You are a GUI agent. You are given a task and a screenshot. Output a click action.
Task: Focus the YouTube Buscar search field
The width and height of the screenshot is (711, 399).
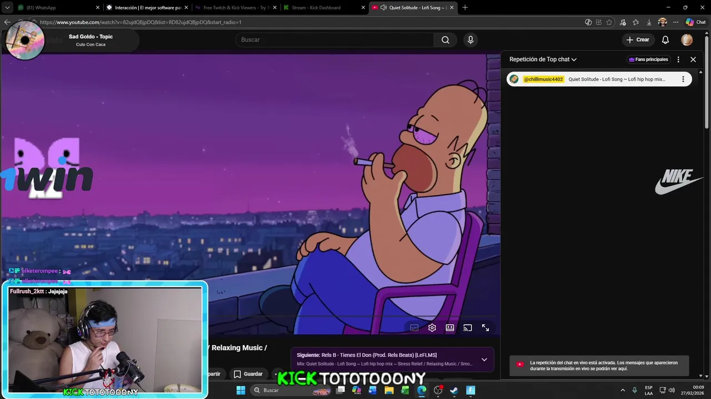[334, 40]
